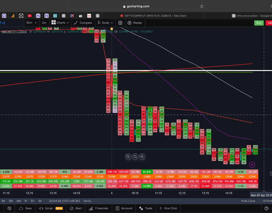Click the small orange marker above chart

click(112, 29)
